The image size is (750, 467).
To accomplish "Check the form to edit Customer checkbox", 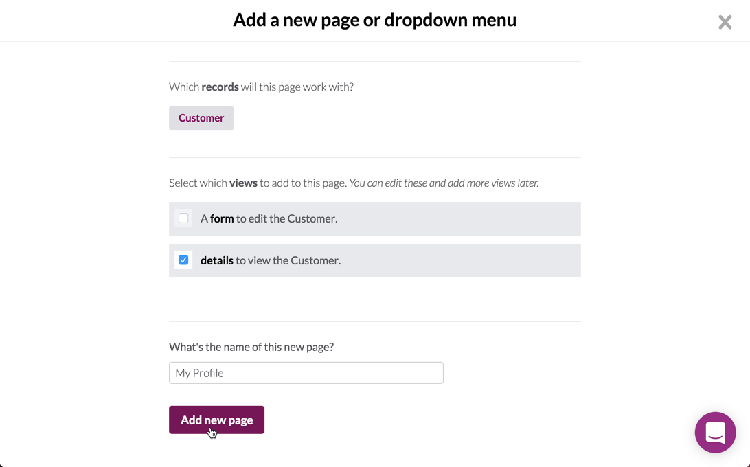I will click(183, 218).
